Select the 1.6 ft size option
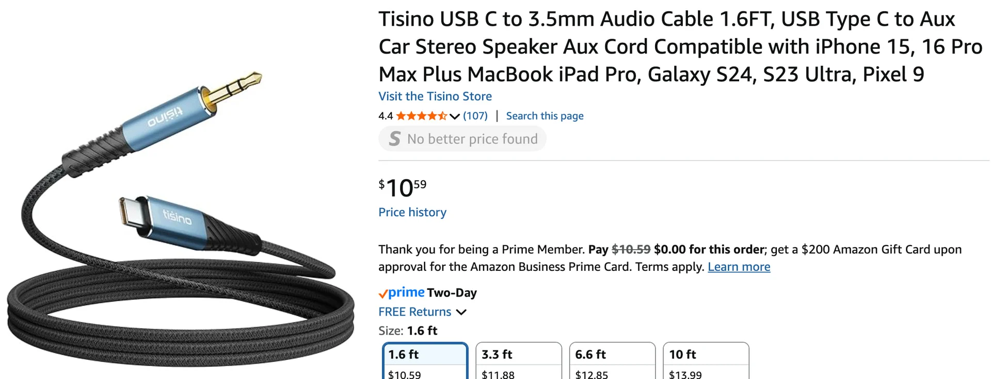Viewport: 991px width, 379px height. coord(425,361)
